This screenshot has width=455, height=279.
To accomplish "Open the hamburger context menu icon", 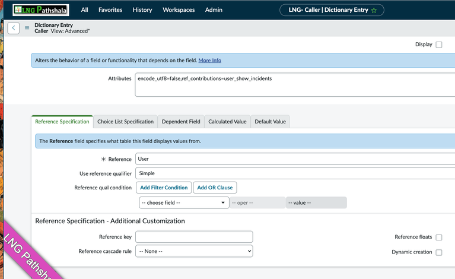I will tap(27, 28).
